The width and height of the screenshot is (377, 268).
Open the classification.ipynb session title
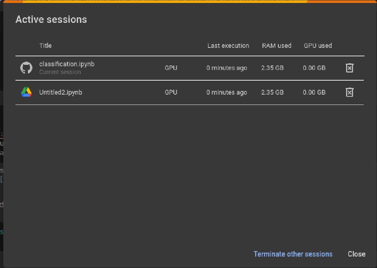point(67,64)
